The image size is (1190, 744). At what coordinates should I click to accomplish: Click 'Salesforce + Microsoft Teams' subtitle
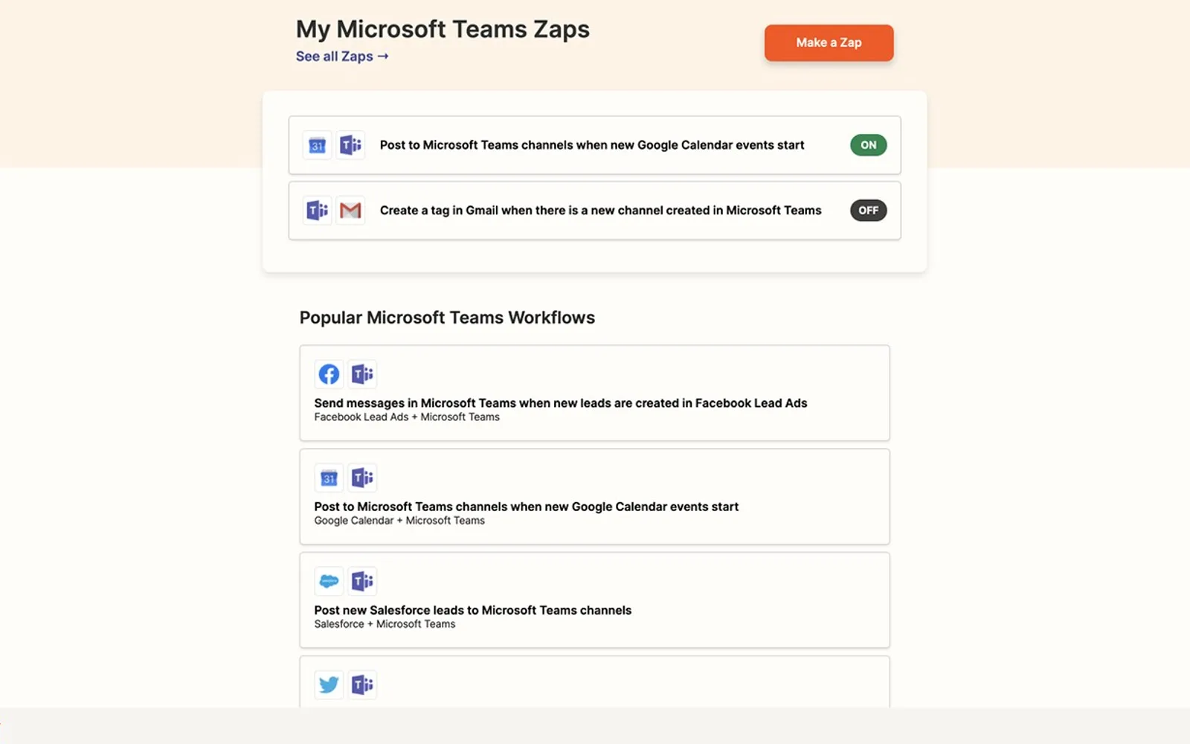pyautogui.click(x=385, y=624)
